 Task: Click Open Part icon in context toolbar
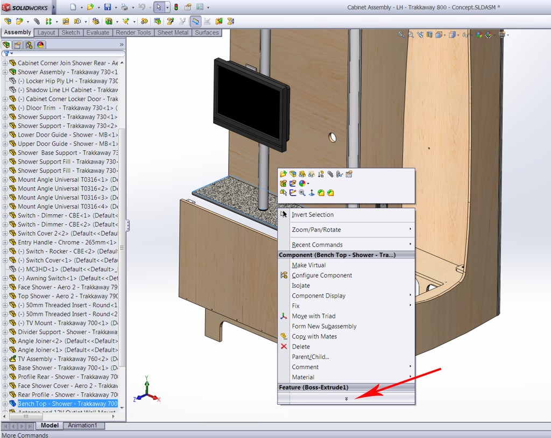pos(284,174)
